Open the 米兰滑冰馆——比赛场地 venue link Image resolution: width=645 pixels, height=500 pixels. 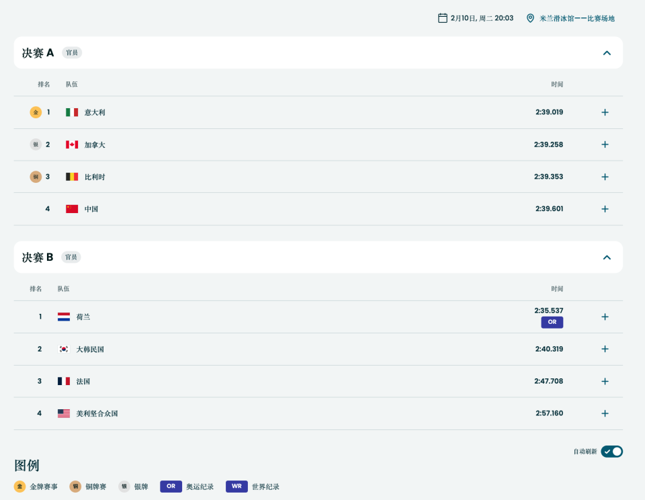(576, 18)
